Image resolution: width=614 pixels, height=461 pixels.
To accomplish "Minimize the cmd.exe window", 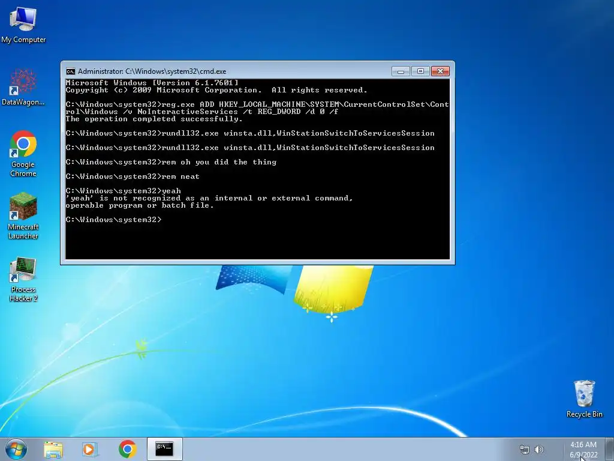I will [401, 71].
